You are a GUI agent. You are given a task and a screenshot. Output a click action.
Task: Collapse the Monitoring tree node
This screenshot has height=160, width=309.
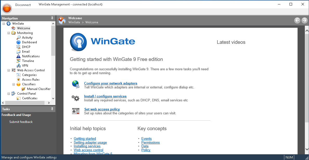click(x=9, y=33)
